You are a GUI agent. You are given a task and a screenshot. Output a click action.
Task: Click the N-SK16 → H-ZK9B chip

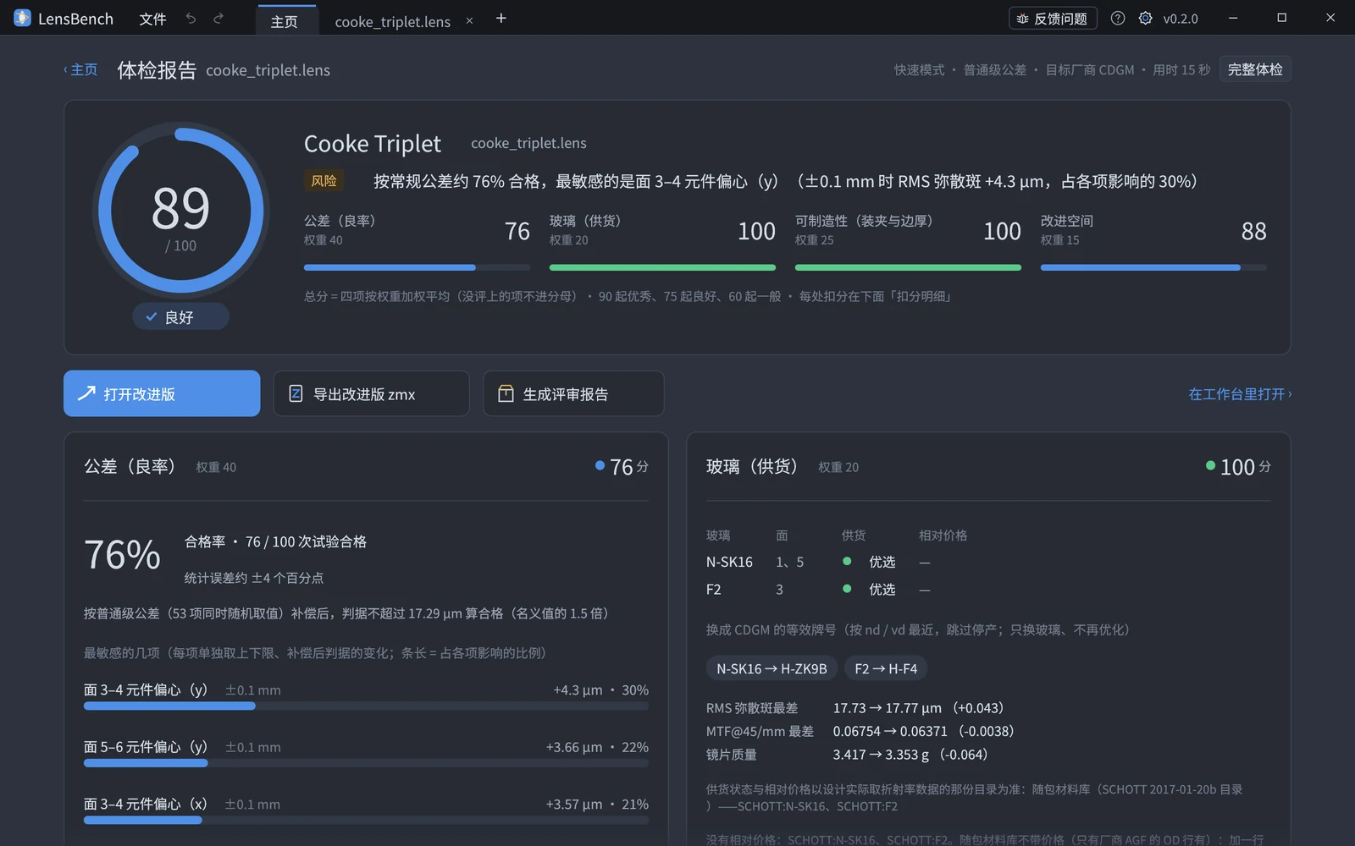pos(772,668)
